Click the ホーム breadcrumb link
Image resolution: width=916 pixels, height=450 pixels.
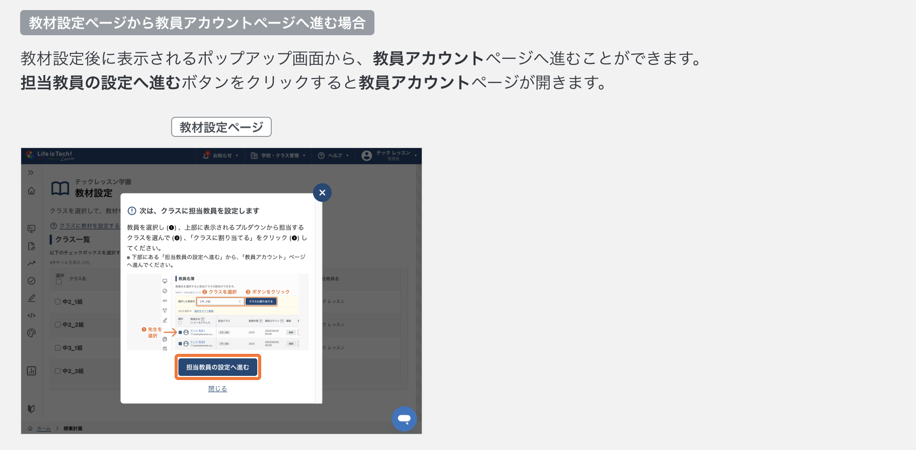tap(44, 428)
